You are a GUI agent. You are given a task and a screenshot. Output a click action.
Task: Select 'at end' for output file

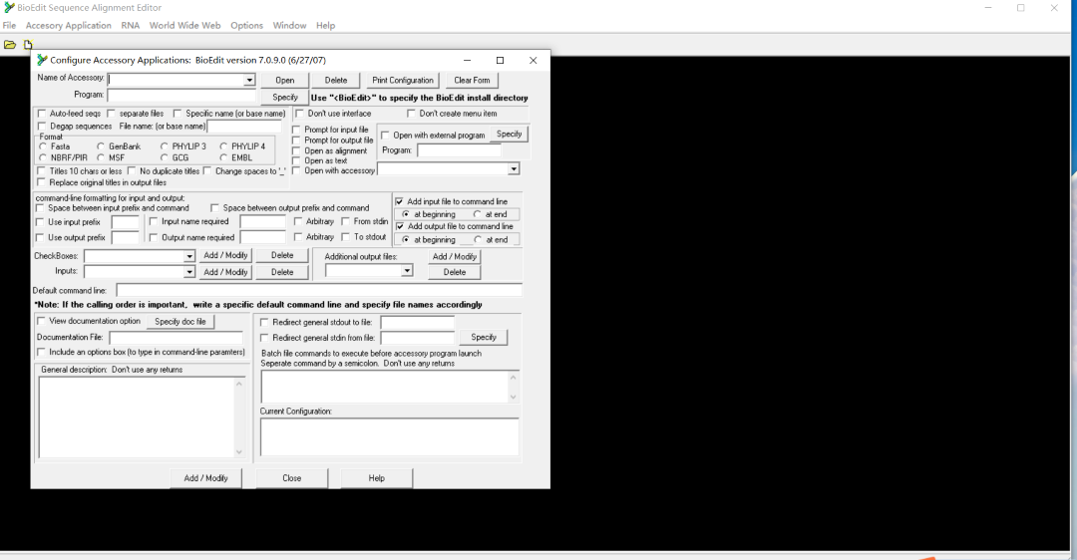coord(478,240)
